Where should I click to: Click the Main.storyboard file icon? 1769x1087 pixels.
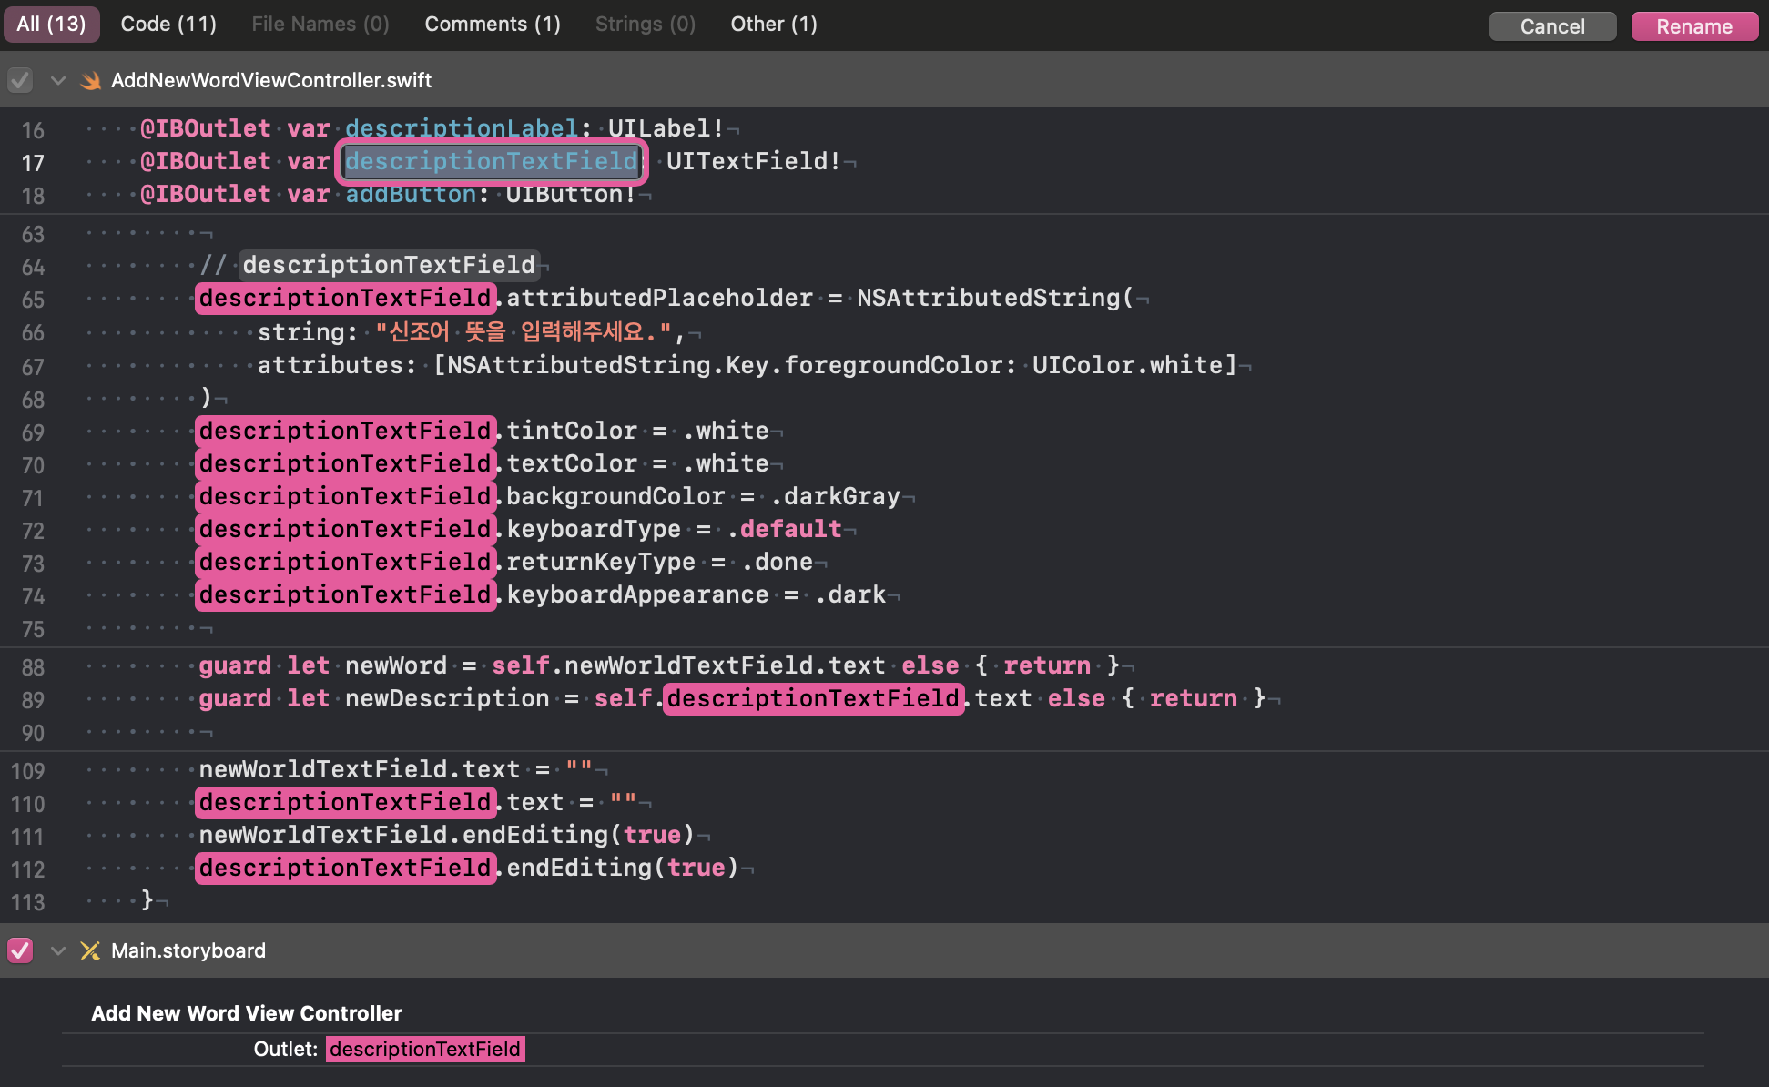click(90, 950)
